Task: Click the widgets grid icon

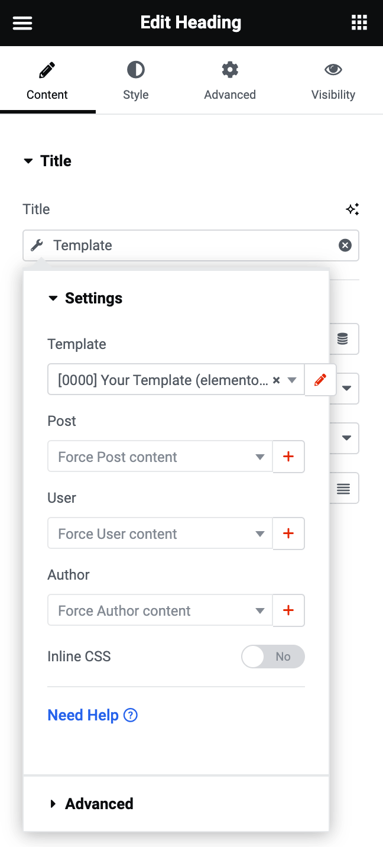Action: (359, 22)
